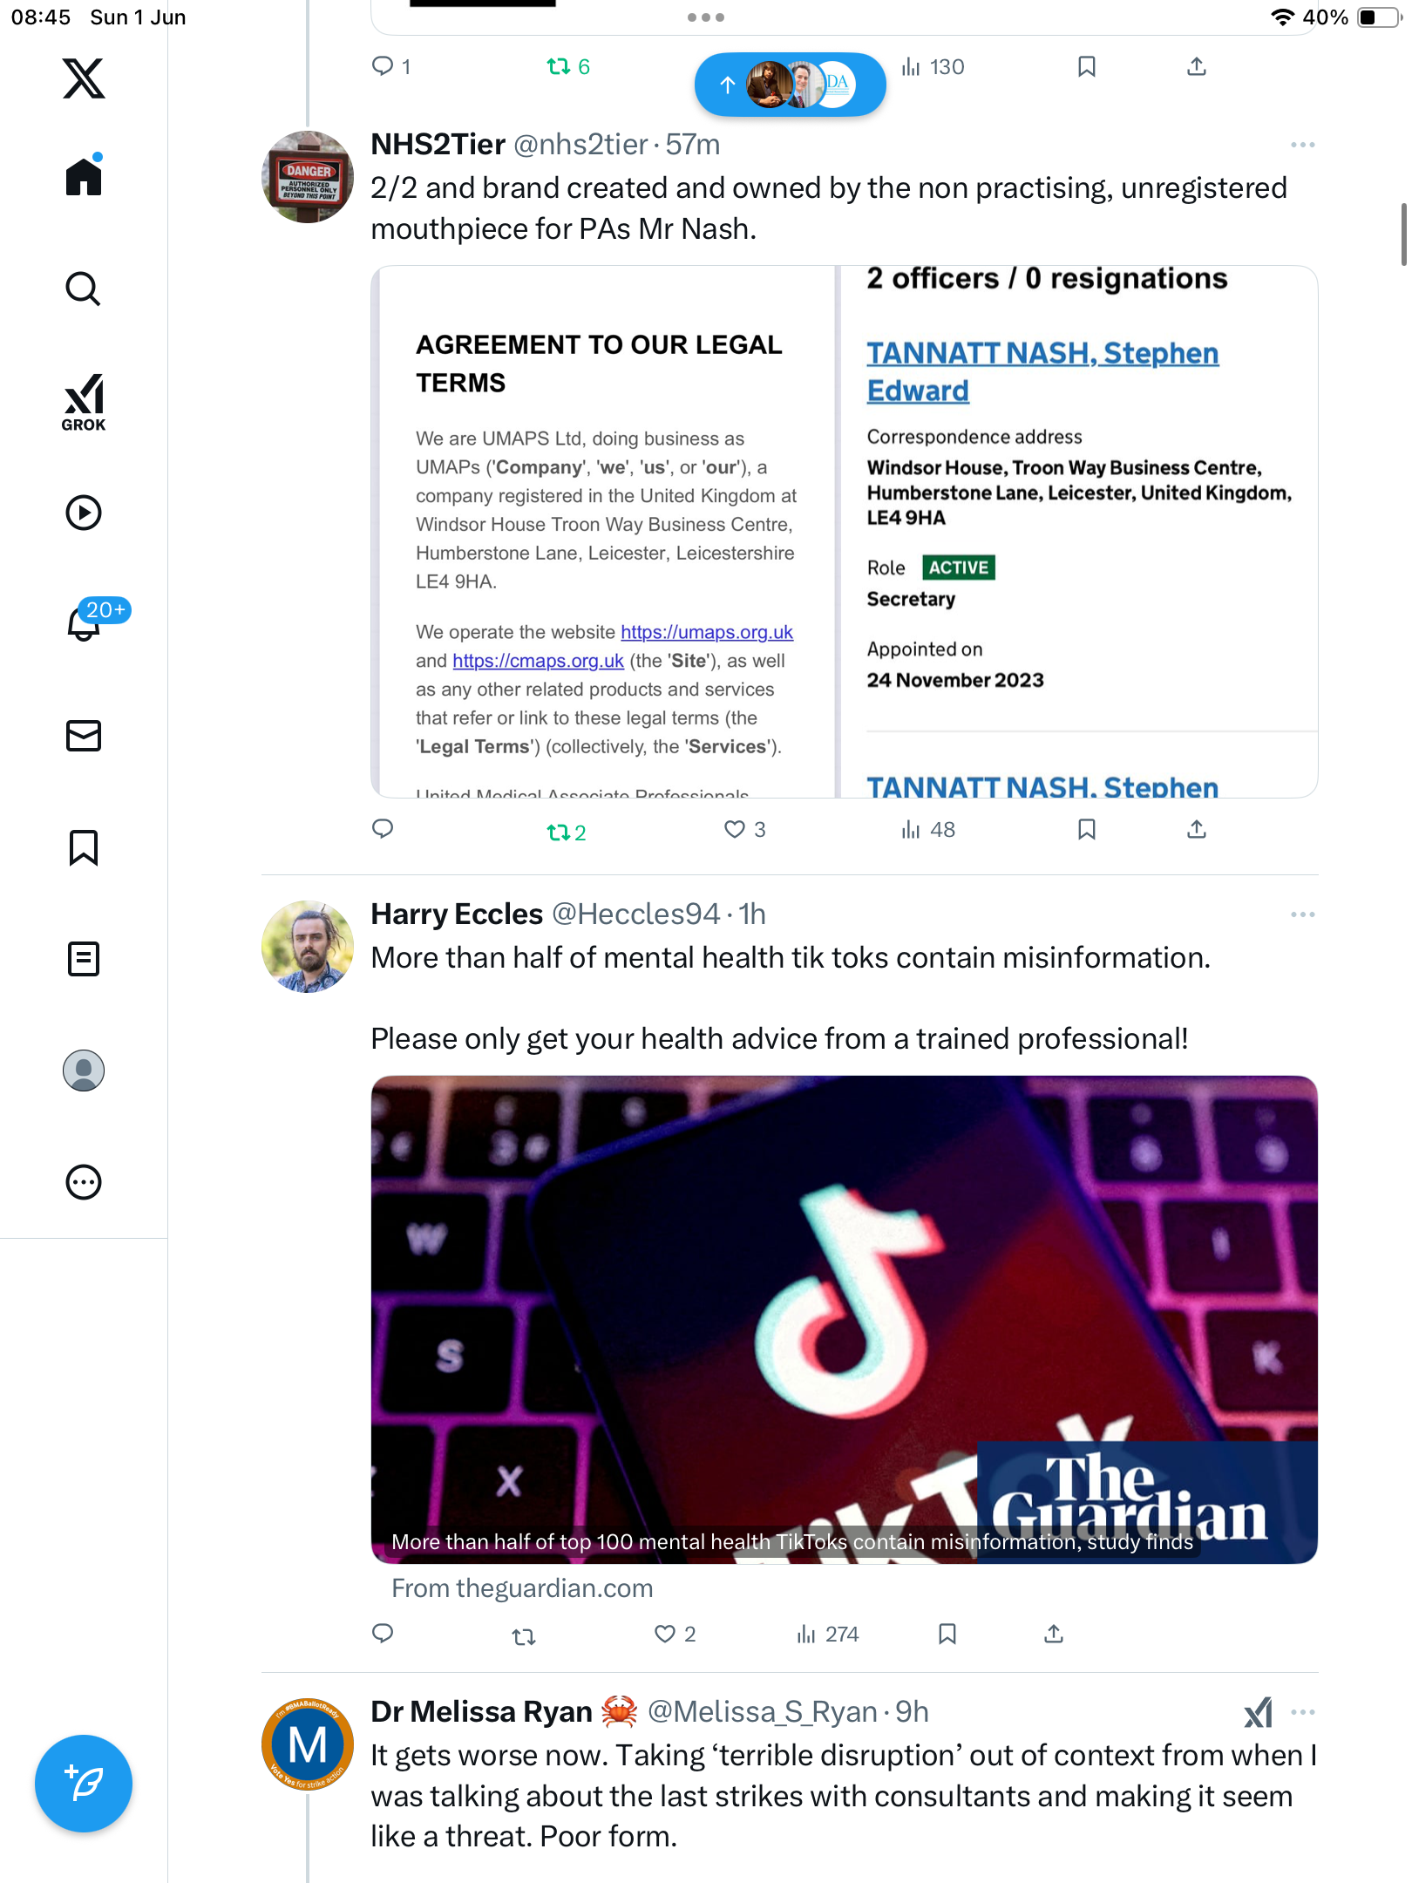Screen dimensions: 1412x1883
Task: Open the Lists icon in the sidebar
Action: click(84, 959)
